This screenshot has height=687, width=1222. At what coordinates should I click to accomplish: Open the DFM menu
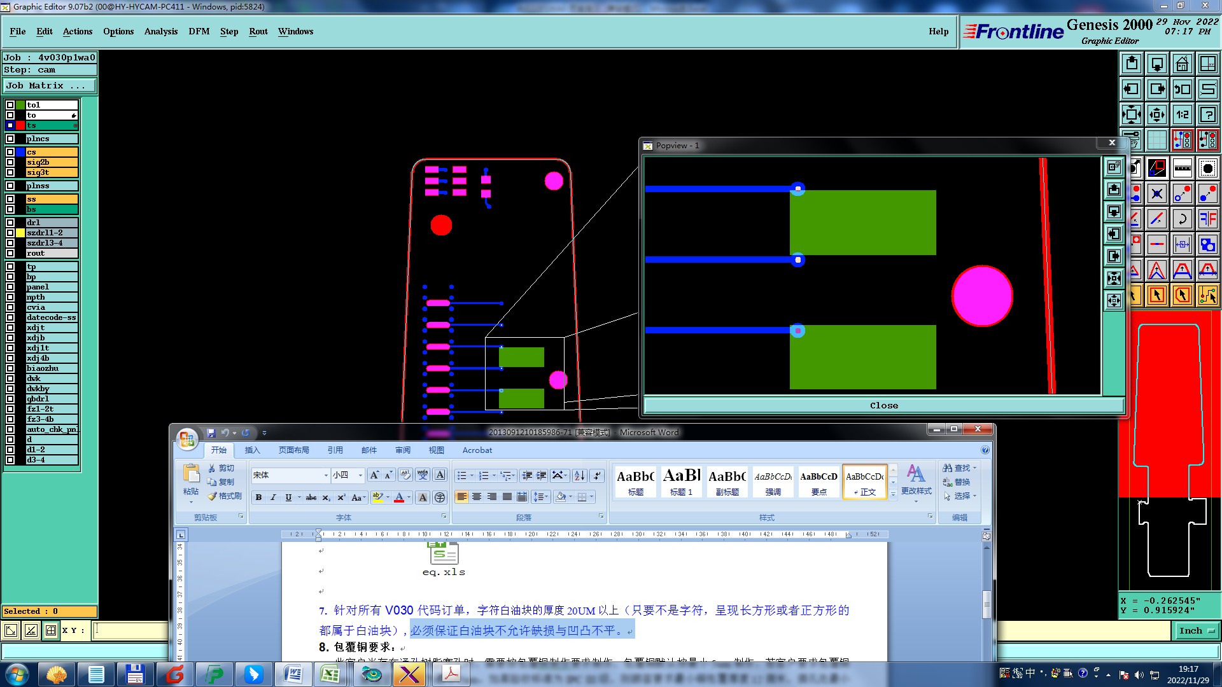[199, 31]
